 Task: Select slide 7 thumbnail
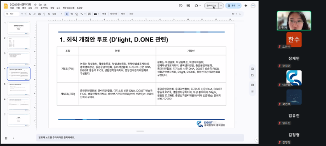pyautogui.click(x=19, y=120)
